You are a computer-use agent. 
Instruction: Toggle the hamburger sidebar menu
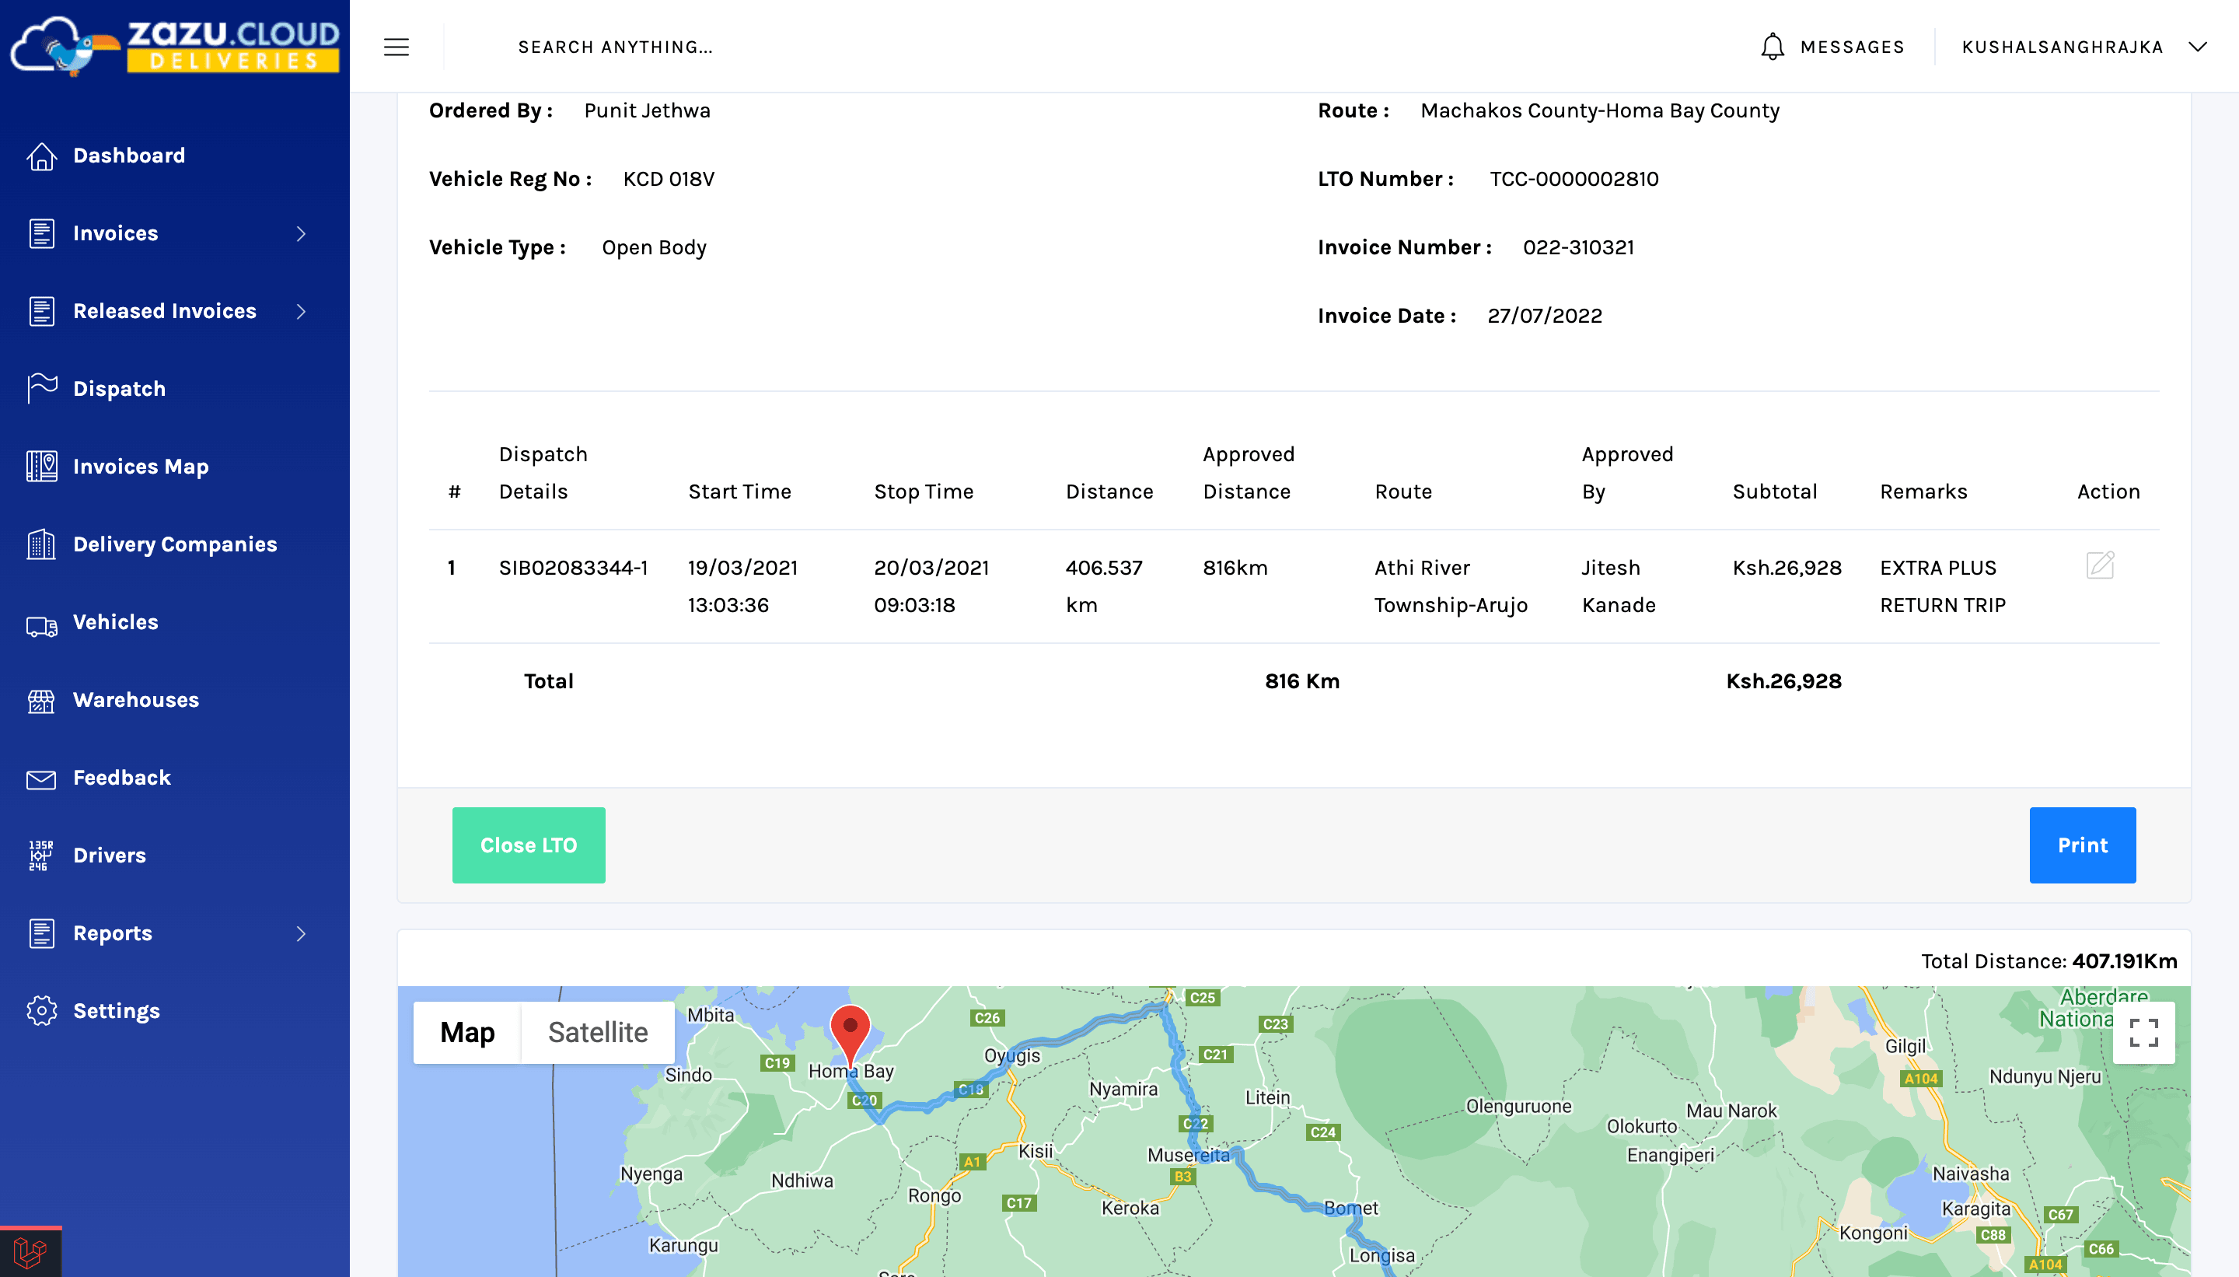click(x=396, y=47)
